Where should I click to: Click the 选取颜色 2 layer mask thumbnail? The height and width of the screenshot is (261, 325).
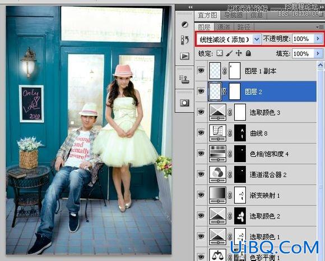(x=240, y=216)
